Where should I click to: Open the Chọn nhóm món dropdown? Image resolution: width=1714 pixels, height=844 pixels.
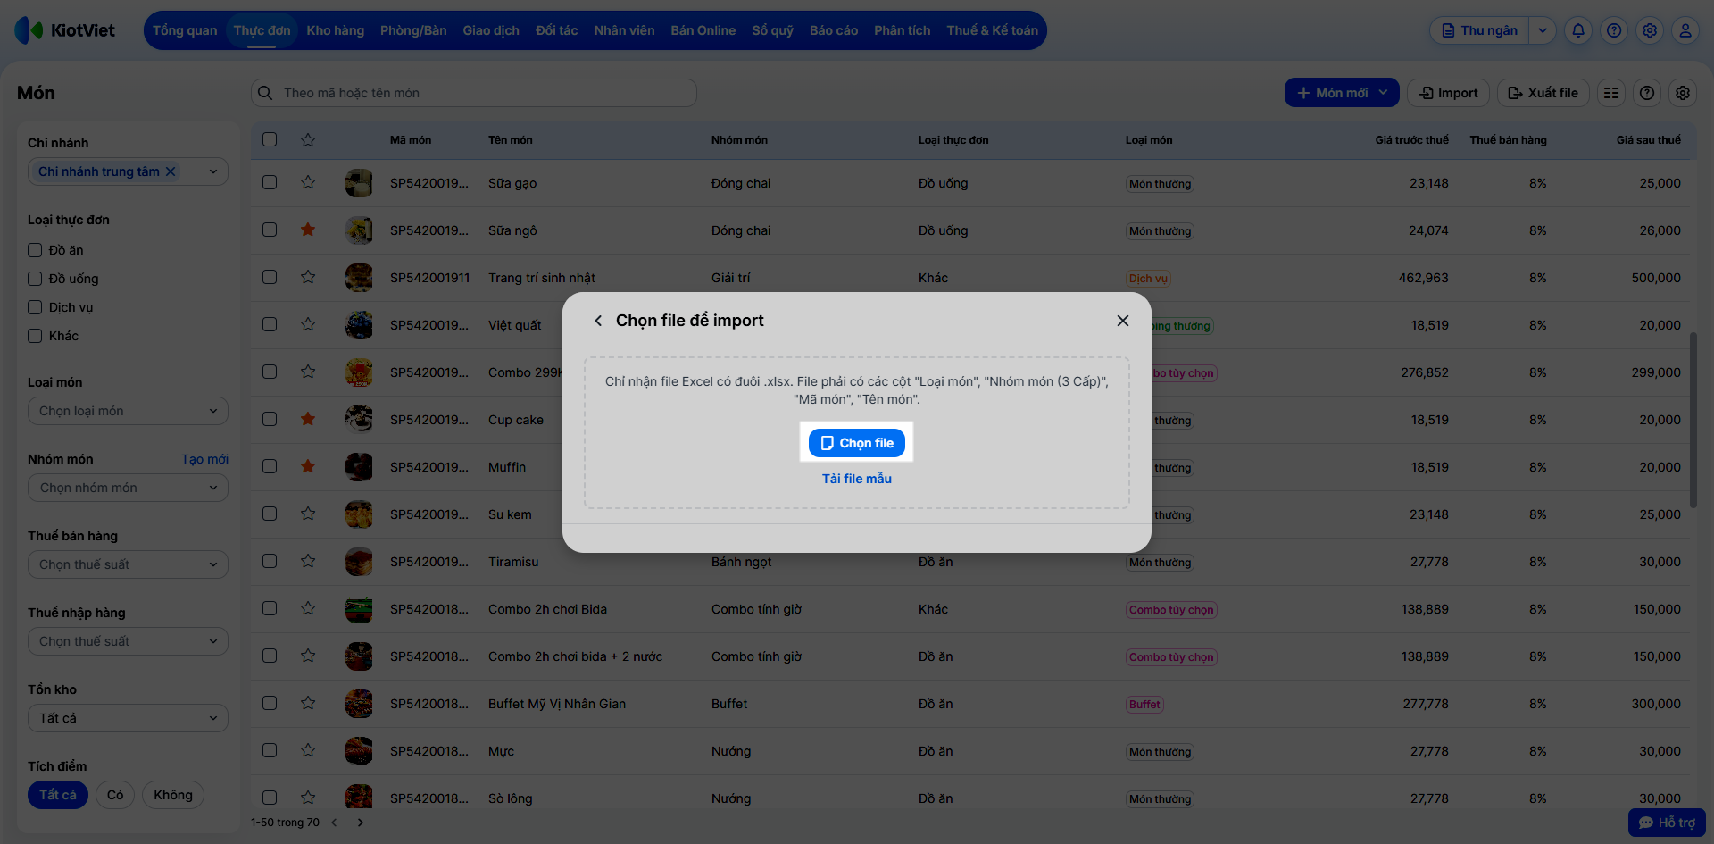click(x=128, y=488)
